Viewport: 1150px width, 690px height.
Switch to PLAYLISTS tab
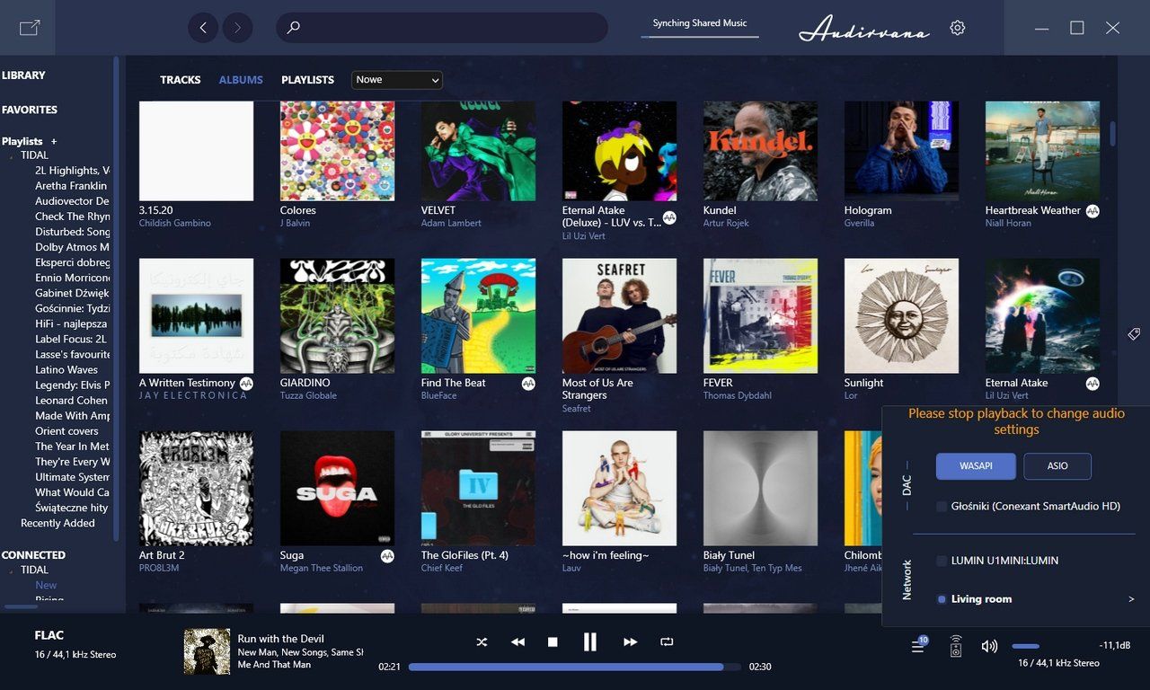(x=307, y=80)
